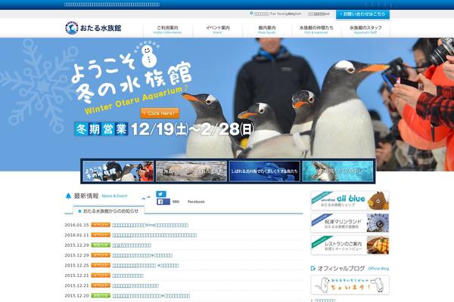This screenshot has width=454, height=302.
Task: Open the 2015.12.20 news article link
Action: click(x=151, y=296)
